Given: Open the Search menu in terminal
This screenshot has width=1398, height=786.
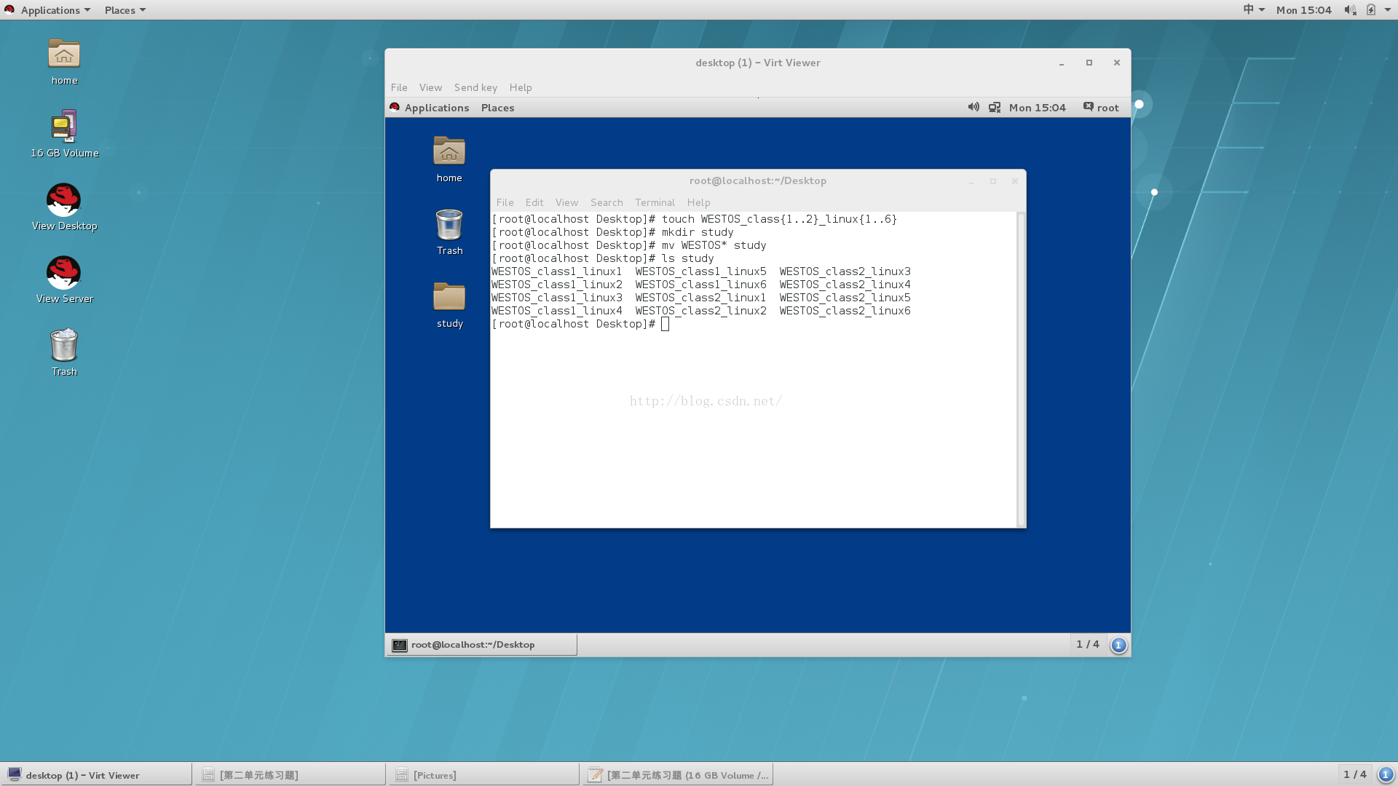Looking at the screenshot, I should [607, 202].
